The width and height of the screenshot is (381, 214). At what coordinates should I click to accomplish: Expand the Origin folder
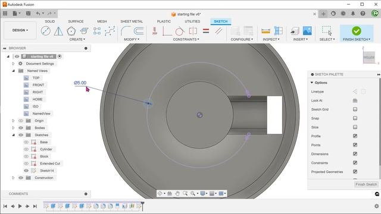[x=13, y=121]
